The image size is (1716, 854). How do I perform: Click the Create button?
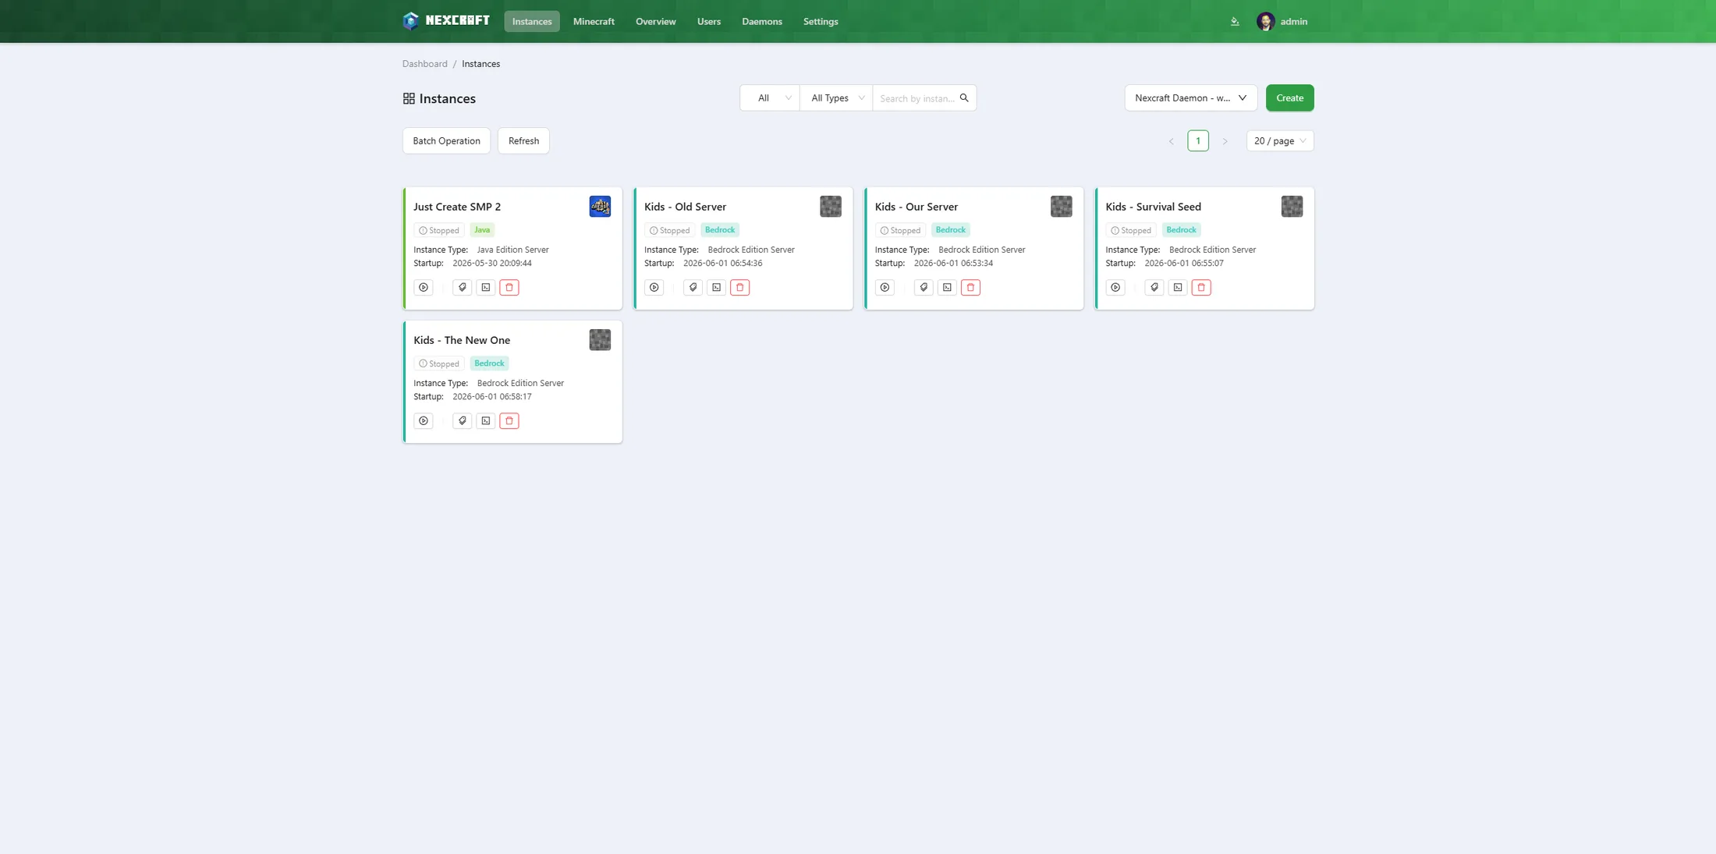pyautogui.click(x=1290, y=97)
